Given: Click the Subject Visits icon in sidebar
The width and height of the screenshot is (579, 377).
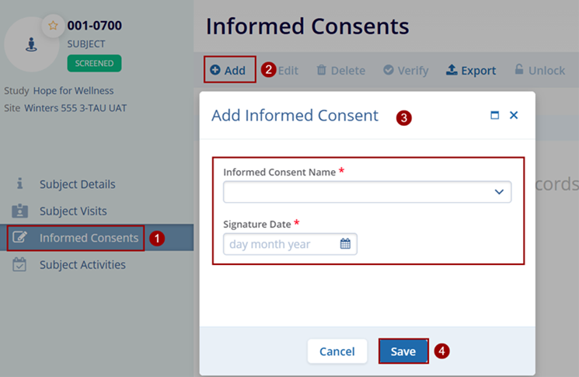Looking at the screenshot, I should (20, 211).
